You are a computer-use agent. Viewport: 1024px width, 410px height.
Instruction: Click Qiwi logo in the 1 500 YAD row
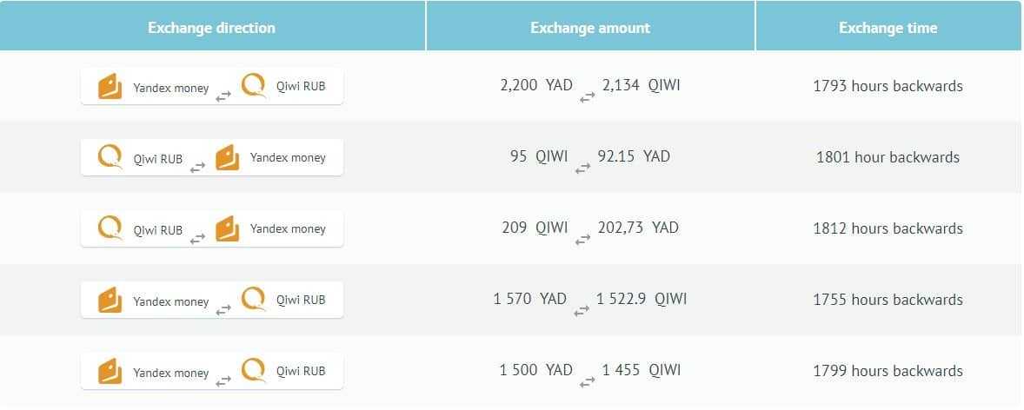point(253,370)
